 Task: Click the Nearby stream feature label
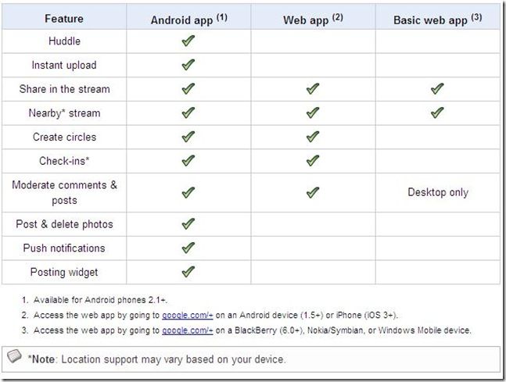(65, 113)
